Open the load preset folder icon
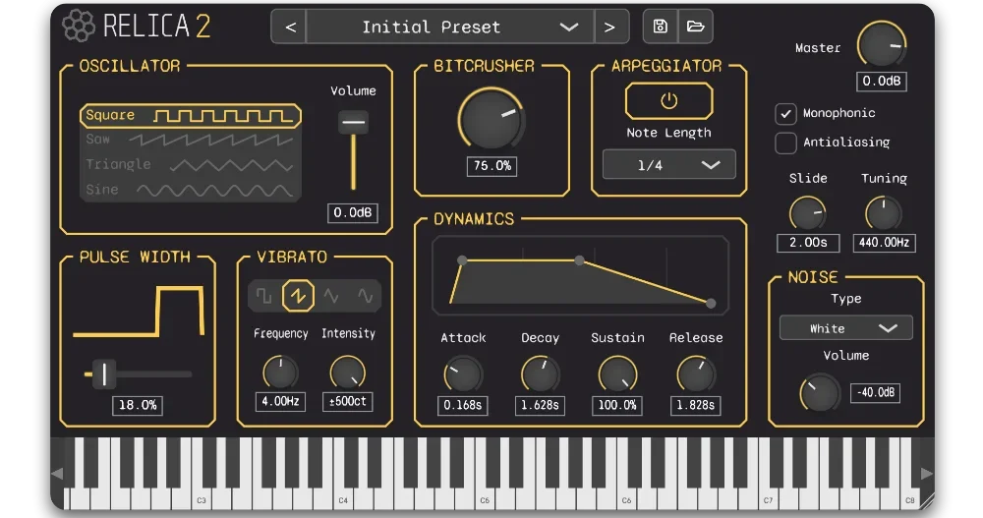Screen dimensions: 983x518 (x=695, y=27)
